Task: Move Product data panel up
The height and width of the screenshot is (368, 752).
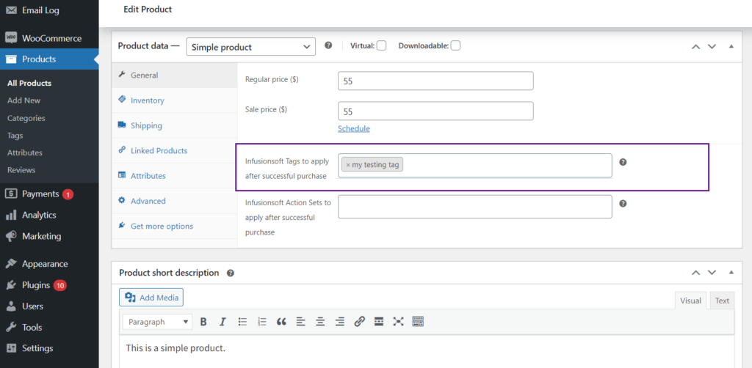Action: pos(695,46)
